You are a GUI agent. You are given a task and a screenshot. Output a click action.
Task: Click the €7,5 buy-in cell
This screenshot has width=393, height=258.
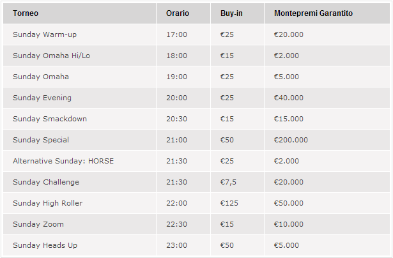click(x=229, y=182)
